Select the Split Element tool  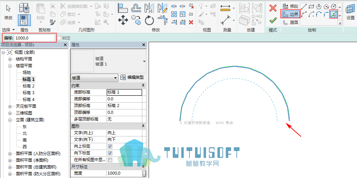pos(174,6)
